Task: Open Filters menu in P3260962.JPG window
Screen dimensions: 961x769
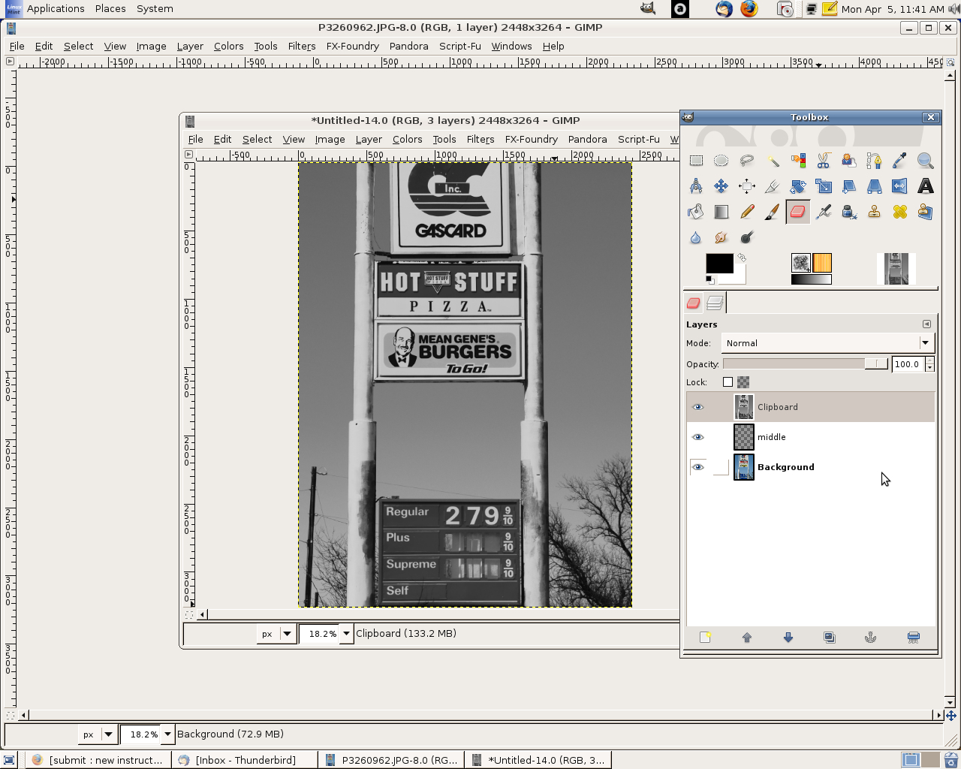Action: (302, 47)
